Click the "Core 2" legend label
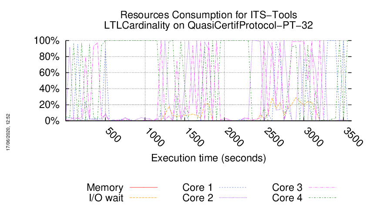Screen dimensions: 370x206 198,198
